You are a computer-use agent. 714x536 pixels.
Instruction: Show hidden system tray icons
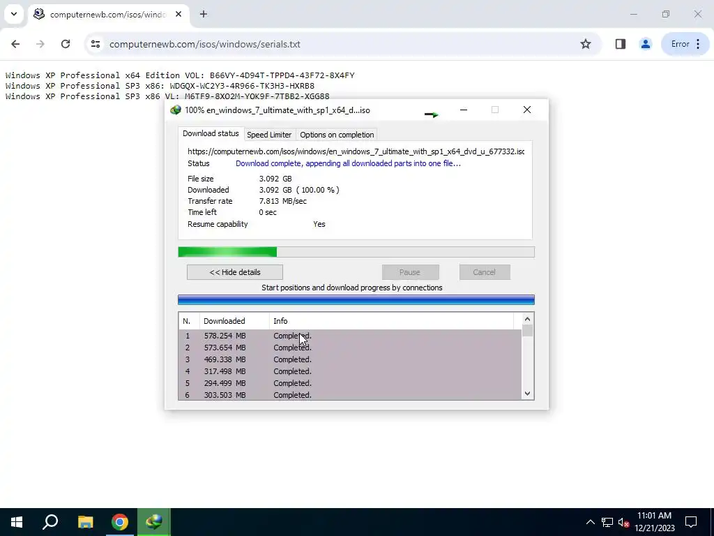[x=590, y=522]
